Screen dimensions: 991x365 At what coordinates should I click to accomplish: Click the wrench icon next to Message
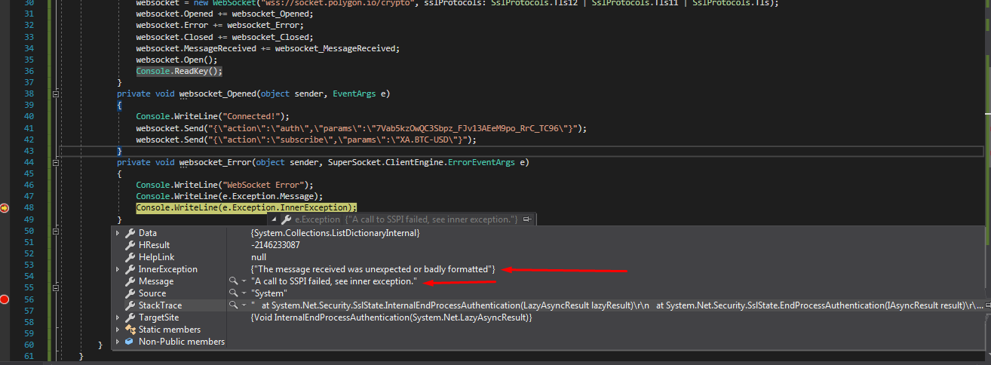pos(130,281)
